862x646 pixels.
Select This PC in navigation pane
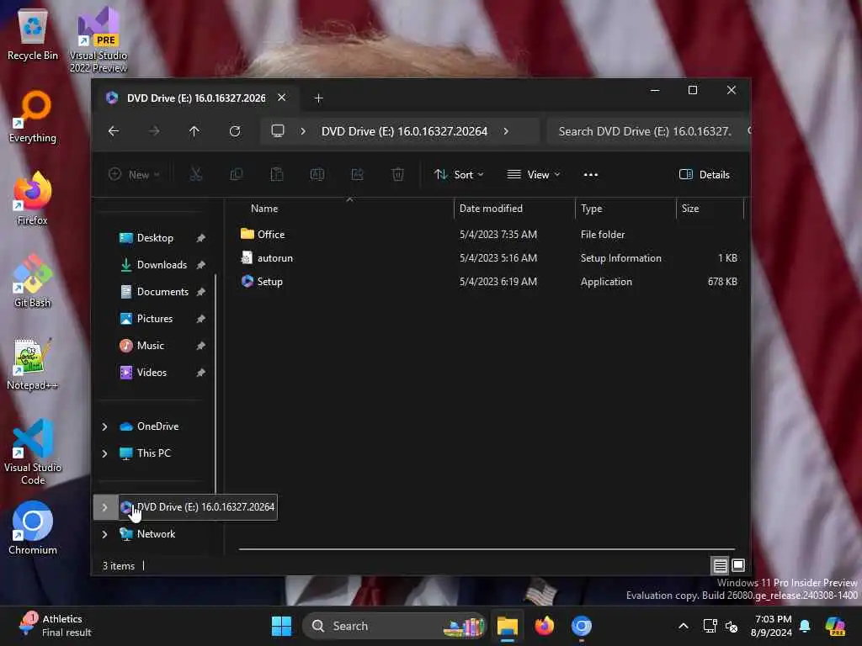(153, 453)
